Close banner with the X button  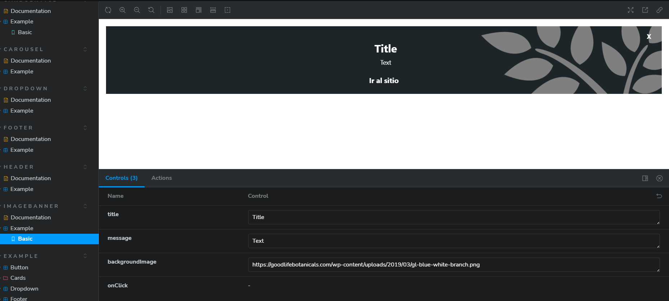(x=649, y=36)
